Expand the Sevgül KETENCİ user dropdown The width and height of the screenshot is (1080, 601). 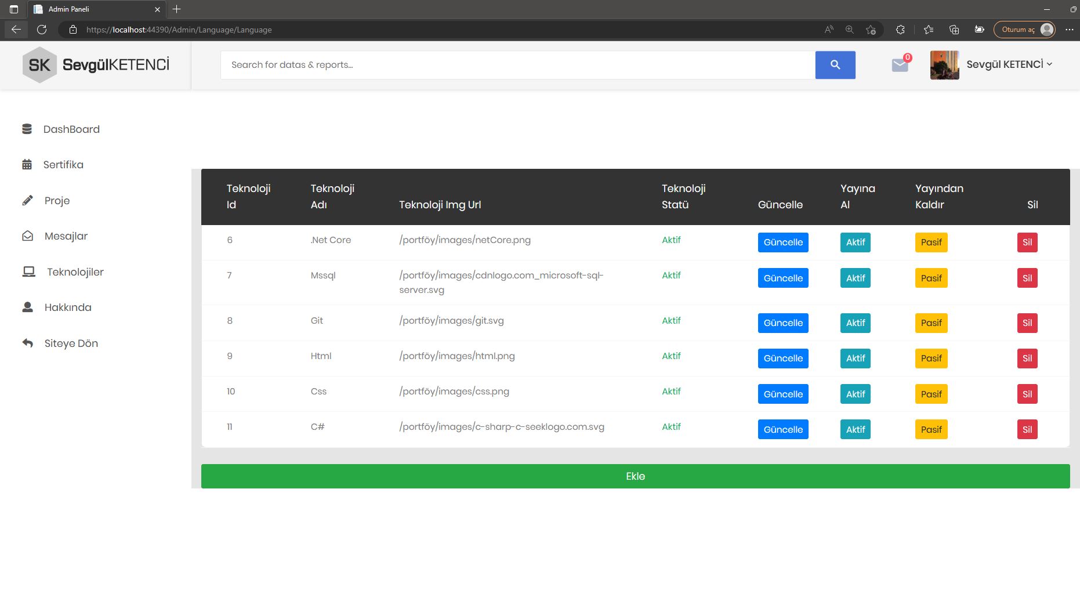(x=1009, y=64)
